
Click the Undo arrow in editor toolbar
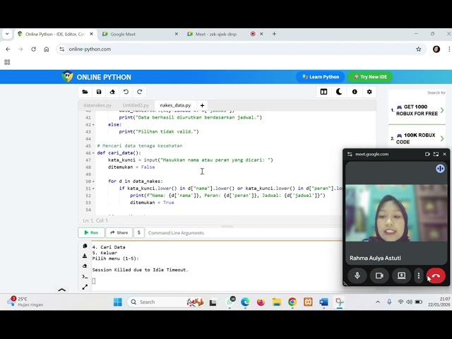[x=126, y=92]
